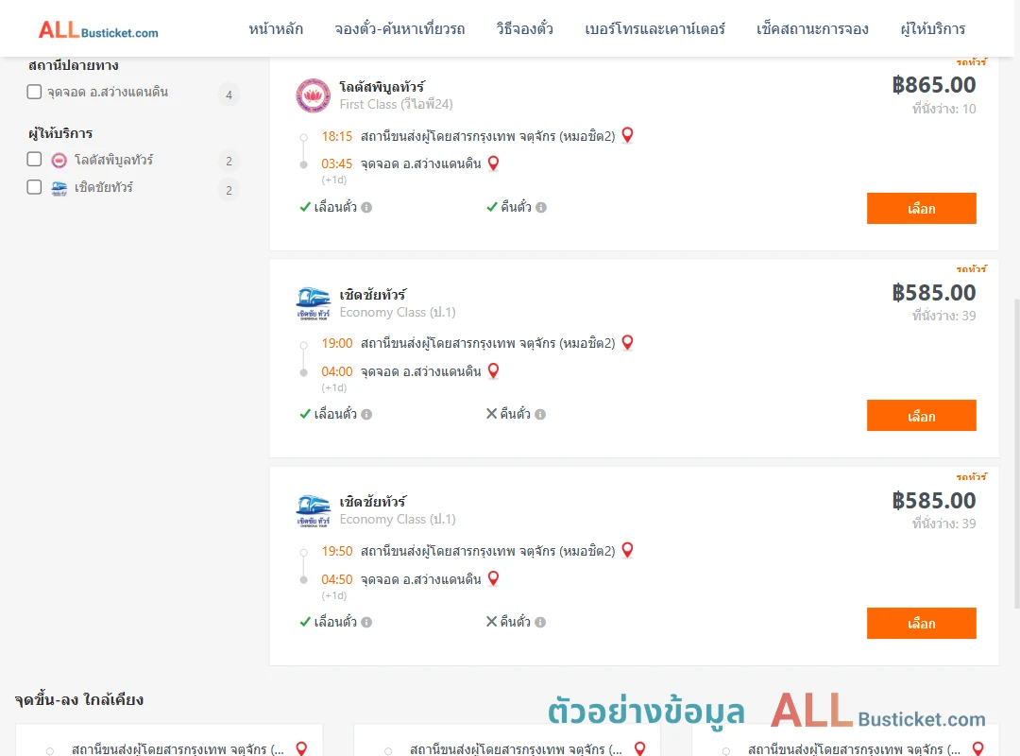The height and width of the screenshot is (756, 1020).
Task: Click the ฿865.00 price text
Action: pos(933,85)
